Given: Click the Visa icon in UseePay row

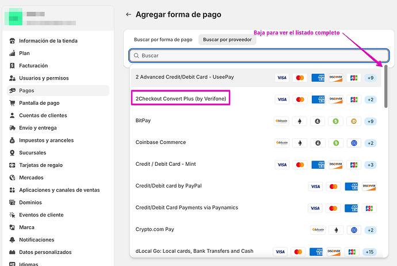Looking at the screenshot, I should [x=282, y=78].
